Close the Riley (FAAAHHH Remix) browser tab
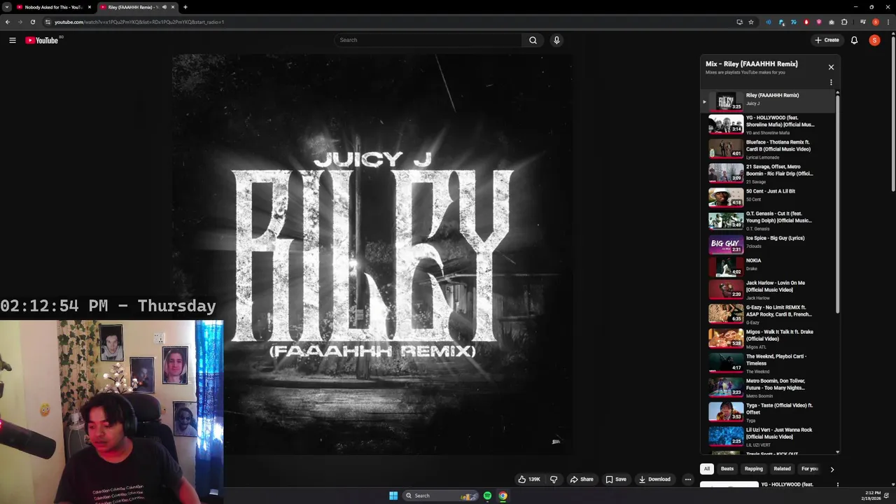This screenshot has width=896, height=504. pos(173,7)
